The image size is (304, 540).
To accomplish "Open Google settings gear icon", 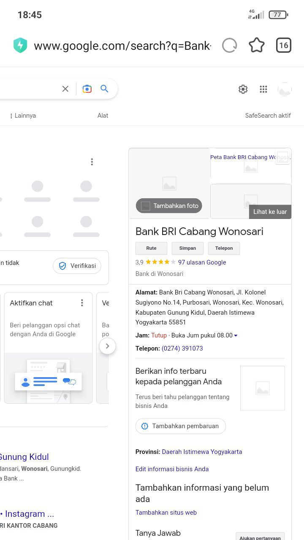I will (x=243, y=89).
